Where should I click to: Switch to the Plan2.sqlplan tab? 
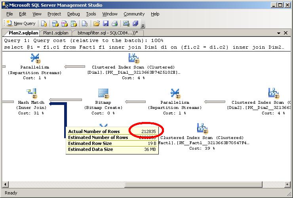point(23,33)
